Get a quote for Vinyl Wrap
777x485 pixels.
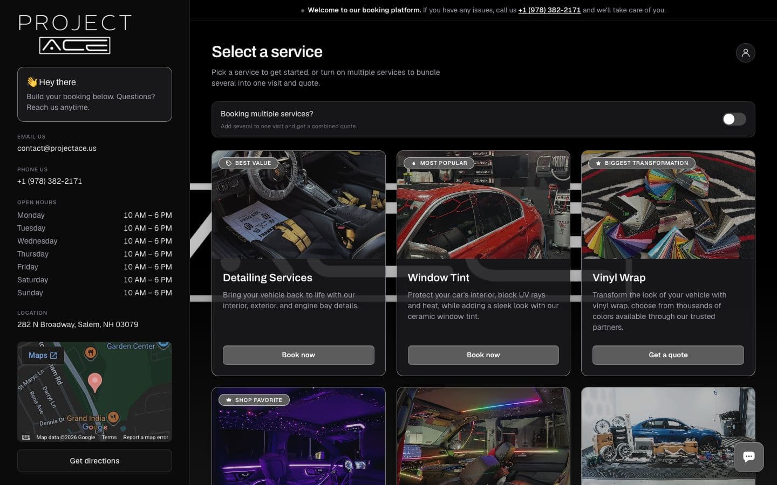(668, 355)
